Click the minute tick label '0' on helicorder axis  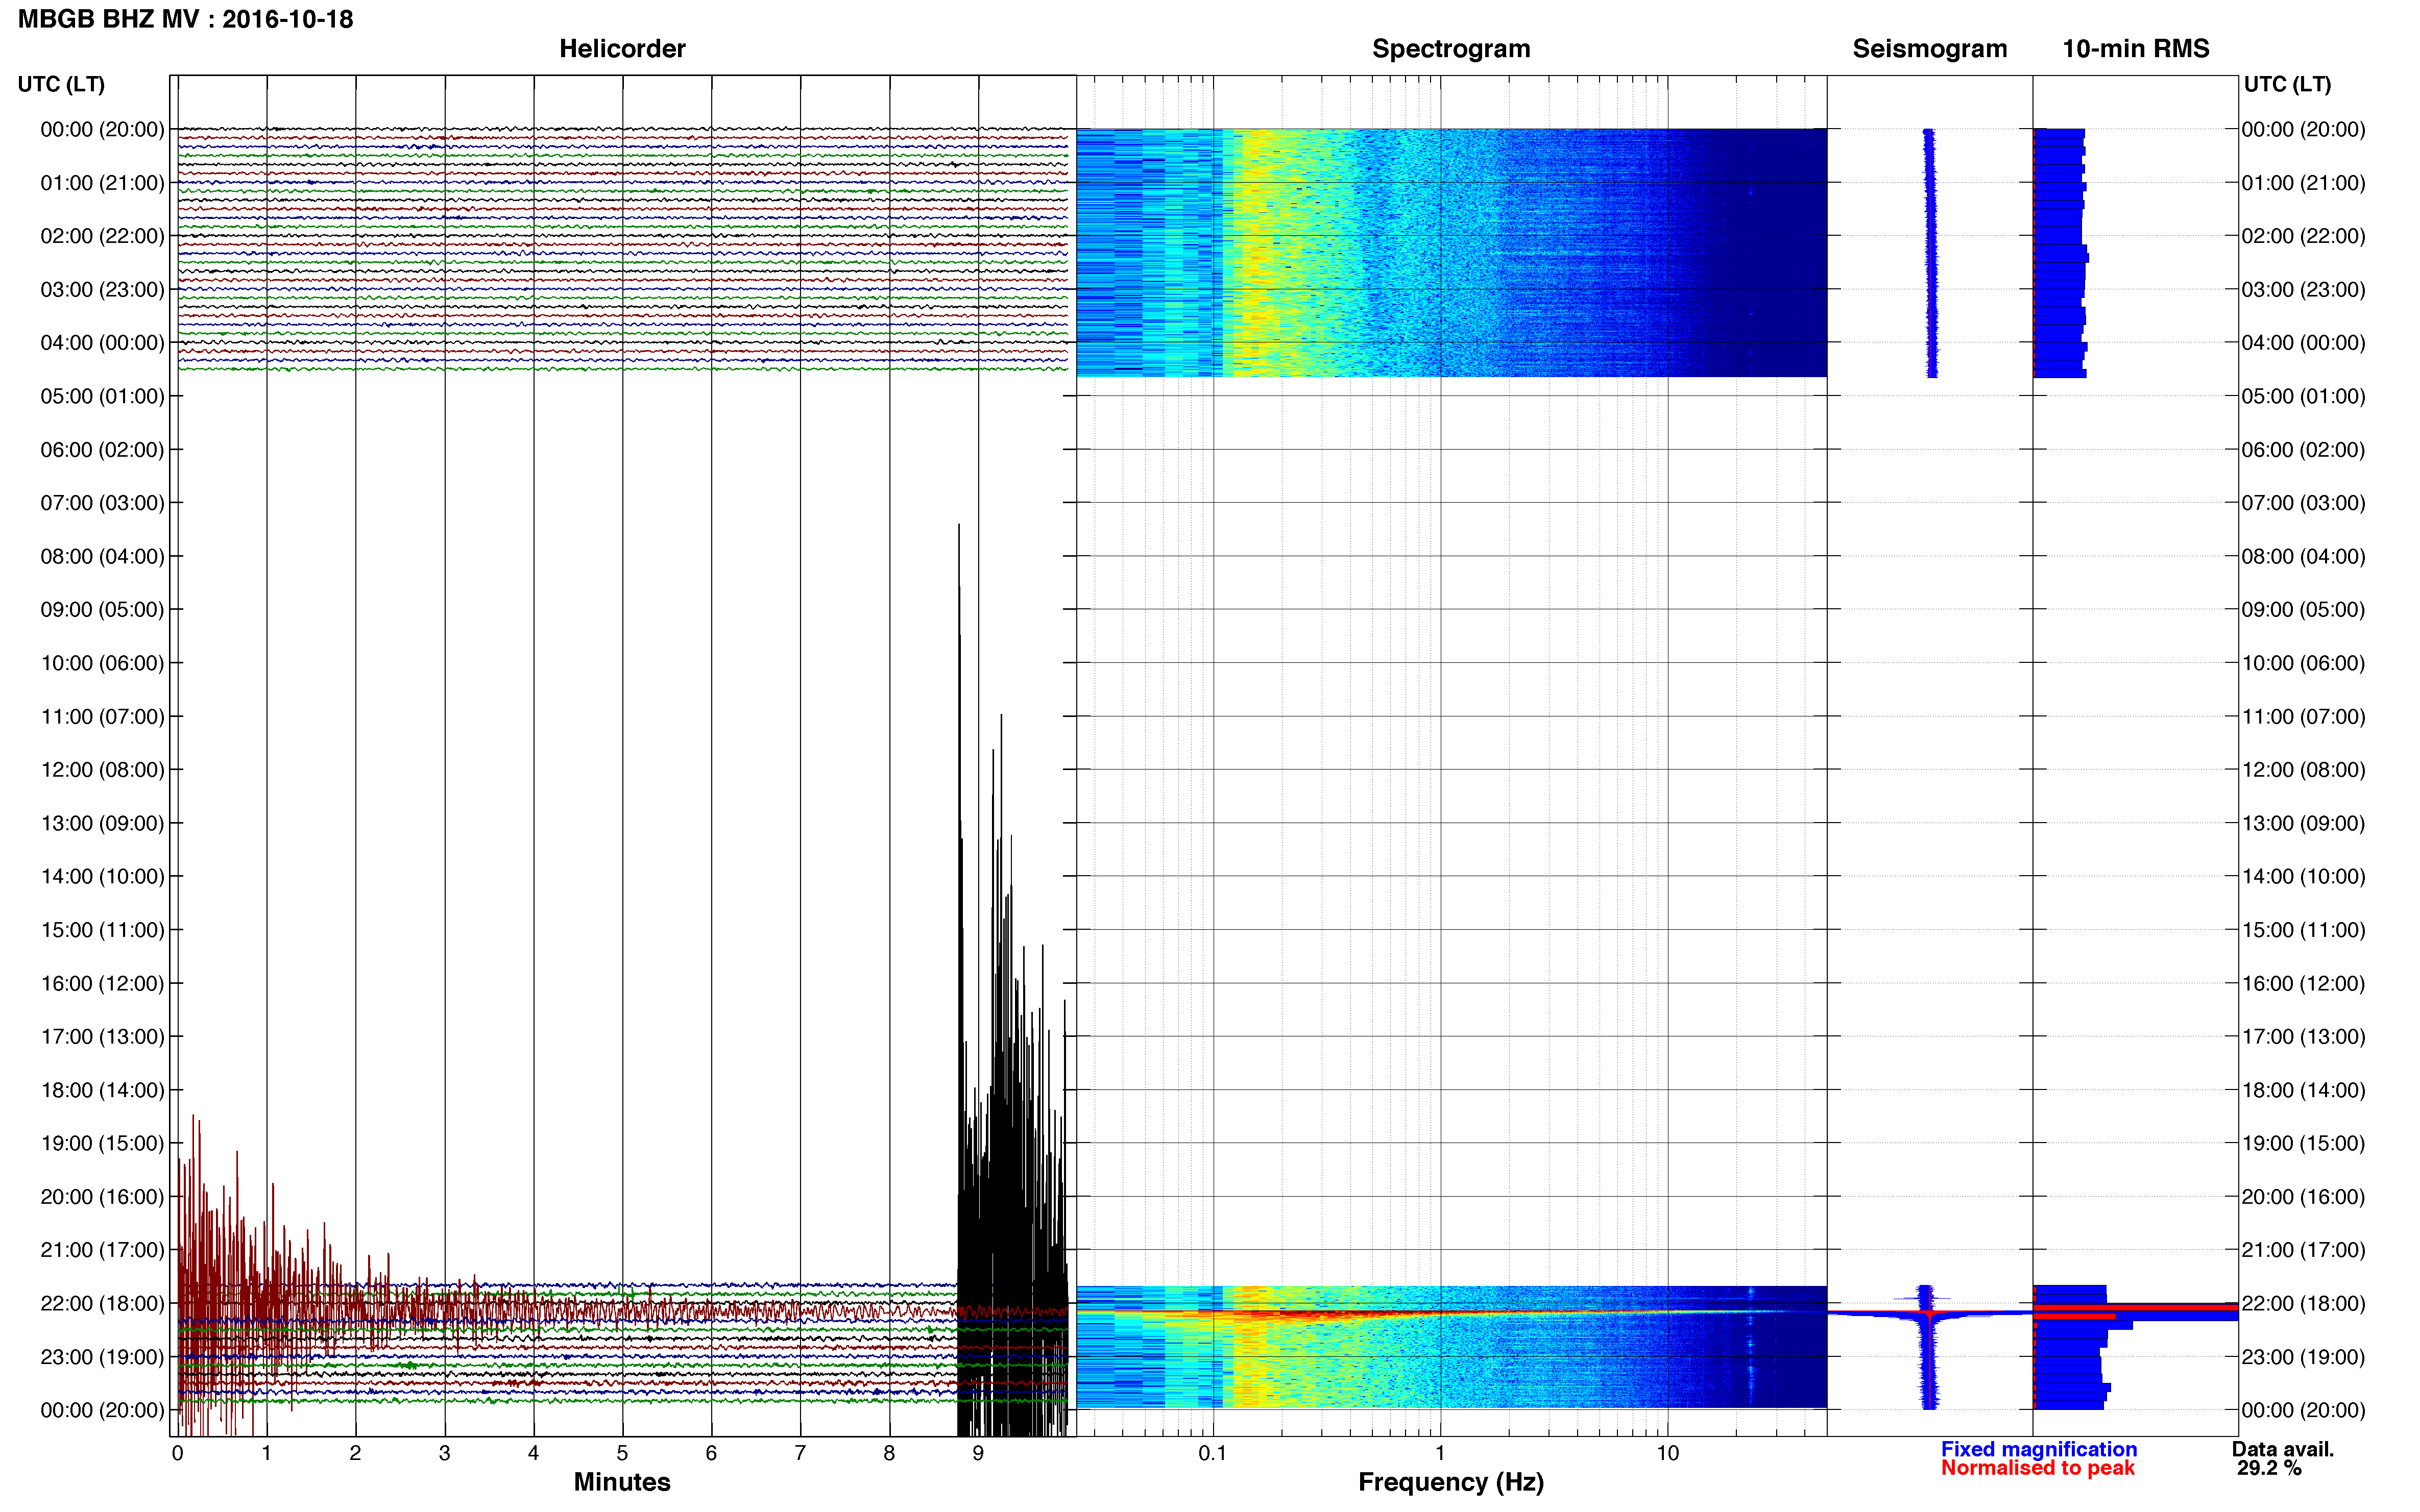177,1453
